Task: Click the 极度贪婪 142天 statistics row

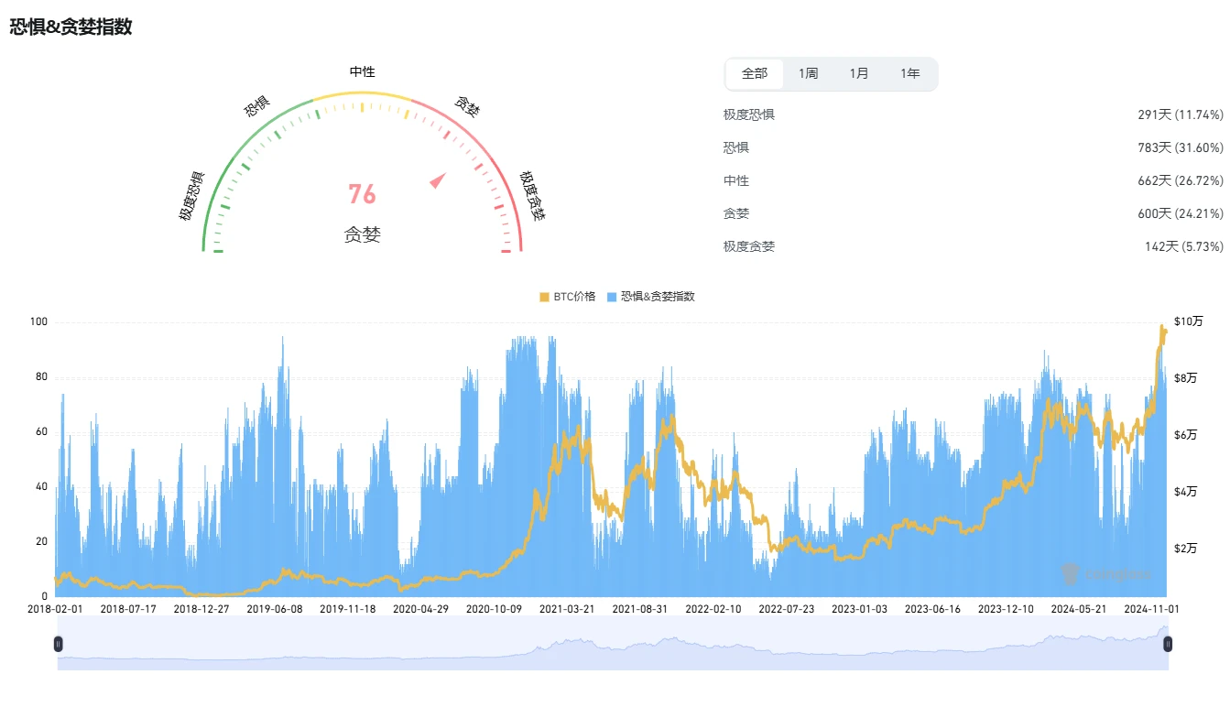Action: [973, 246]
